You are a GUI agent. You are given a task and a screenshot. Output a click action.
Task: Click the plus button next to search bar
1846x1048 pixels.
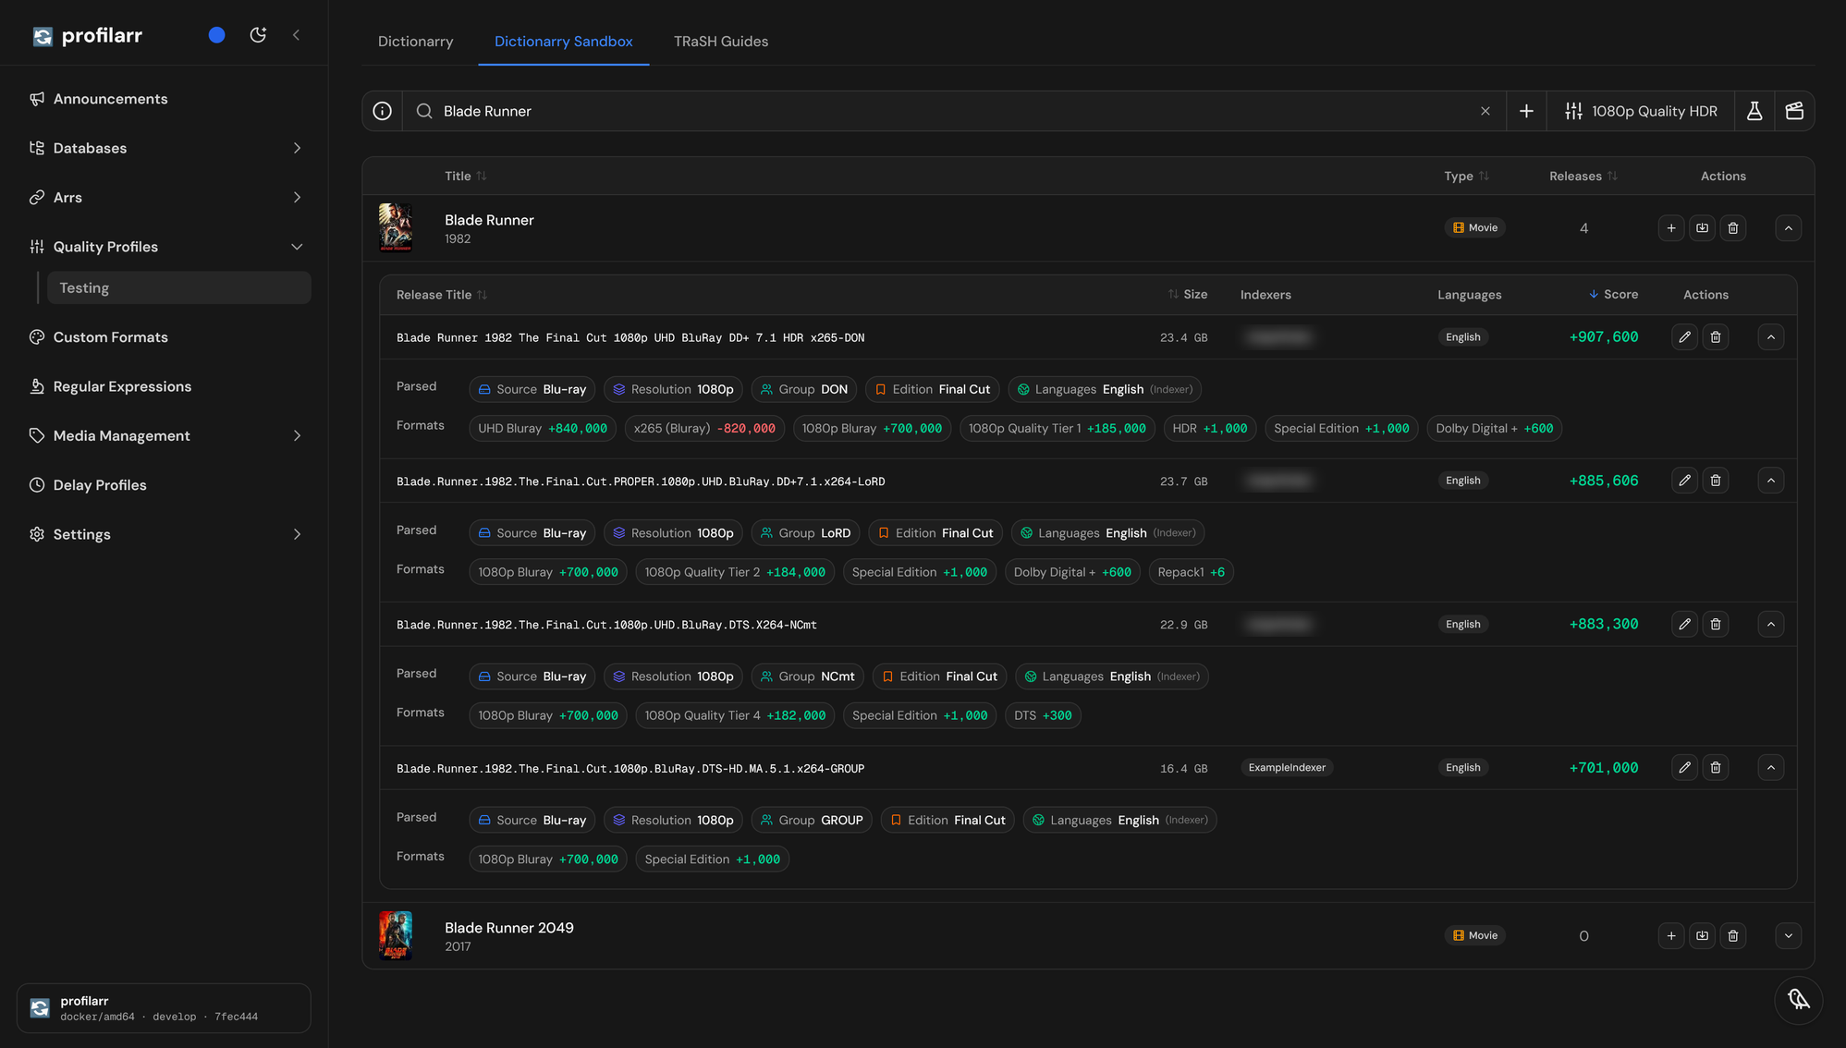[x=1526, y=111]
